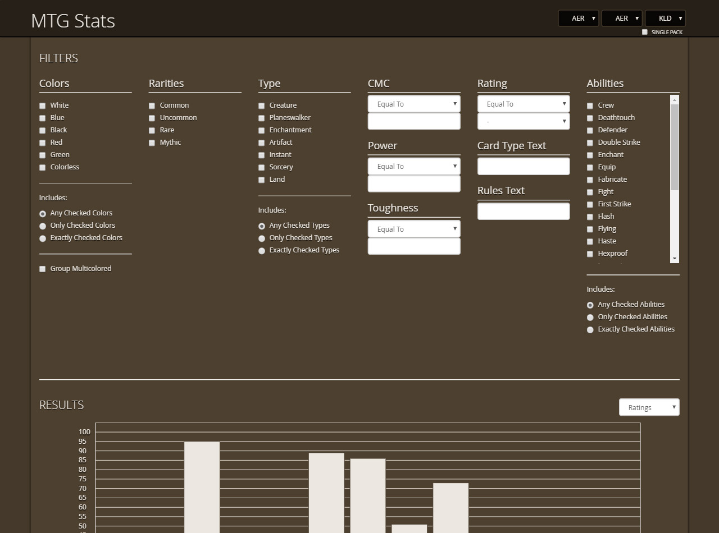Check the Flying ability filter

(590, 229)
